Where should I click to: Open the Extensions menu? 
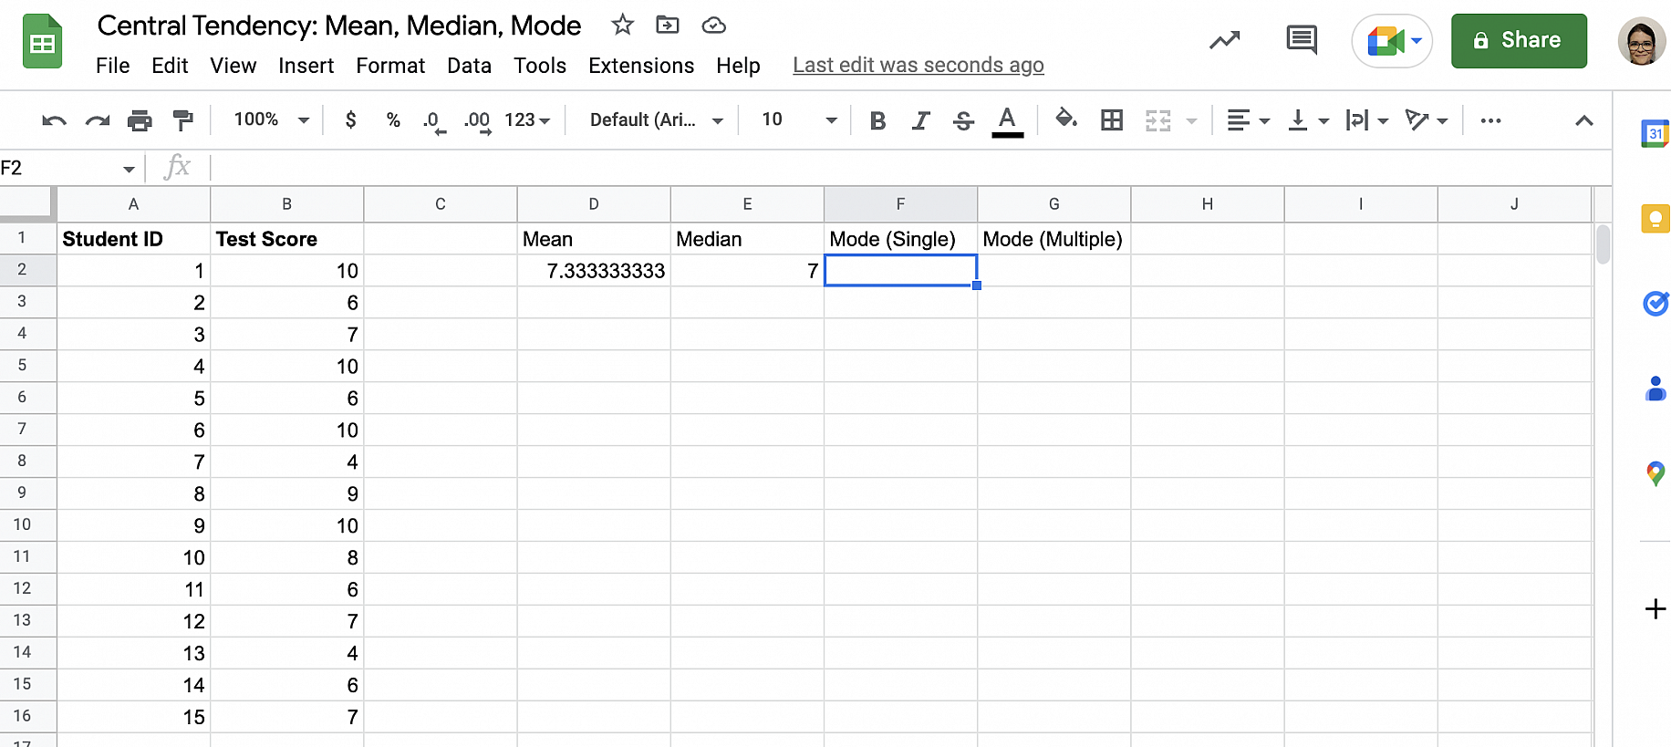click(641, 66)
